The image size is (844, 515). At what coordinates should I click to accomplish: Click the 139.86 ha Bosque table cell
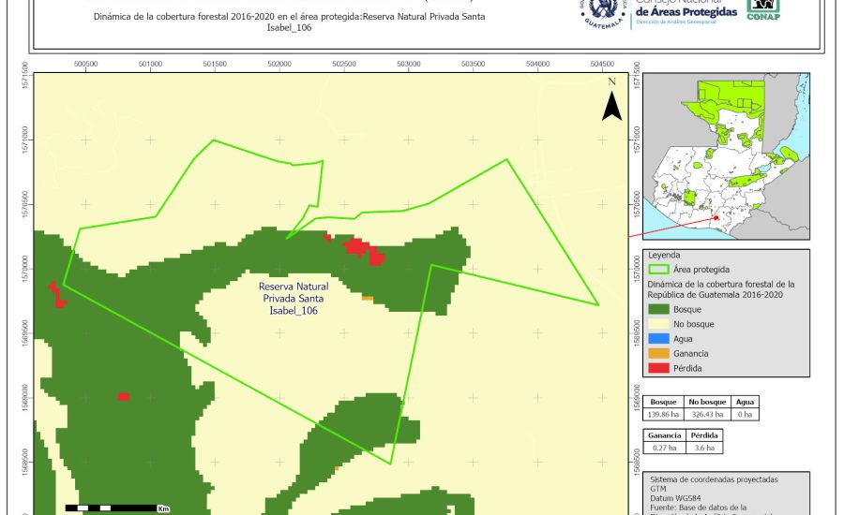coord(664,413)
